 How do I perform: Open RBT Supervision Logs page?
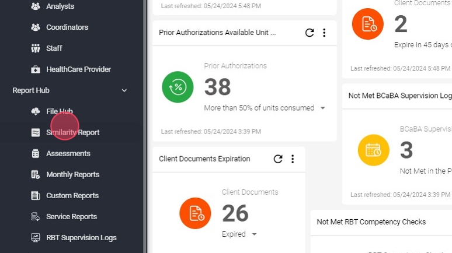[x=81, y=237]
